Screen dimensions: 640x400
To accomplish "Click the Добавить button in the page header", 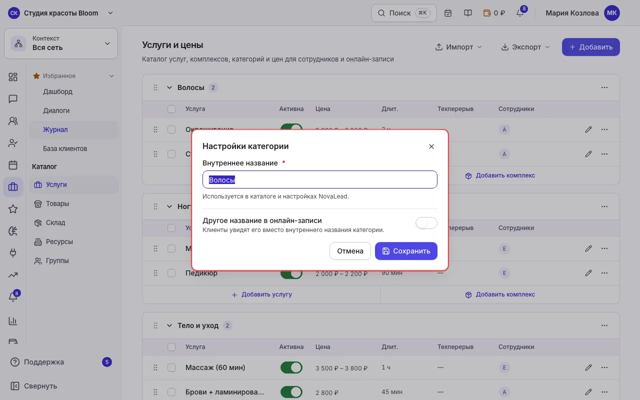I will tap(591, 47).
